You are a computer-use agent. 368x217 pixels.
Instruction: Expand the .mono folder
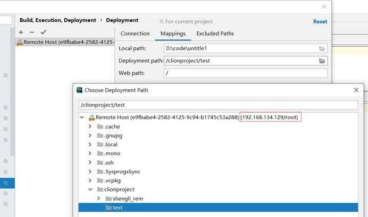(x=90, y=153)
